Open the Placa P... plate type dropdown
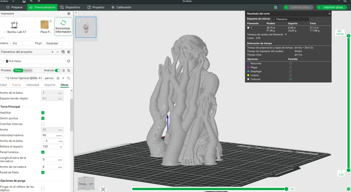Viewport: 351px width, 192px height. tap(38, 32)
